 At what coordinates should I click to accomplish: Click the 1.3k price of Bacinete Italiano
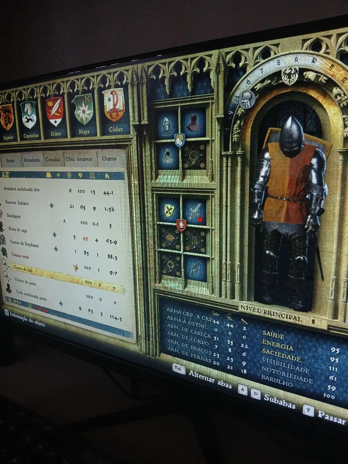[x=109, y=209]
